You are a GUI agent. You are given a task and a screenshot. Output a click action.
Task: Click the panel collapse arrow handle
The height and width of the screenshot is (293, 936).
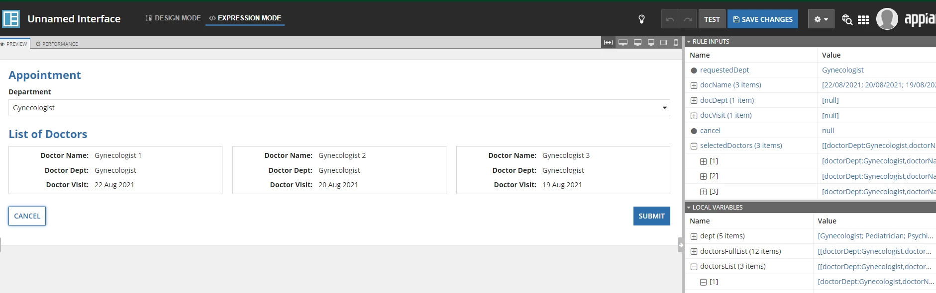pyautogui.click(x=680, y=245)
